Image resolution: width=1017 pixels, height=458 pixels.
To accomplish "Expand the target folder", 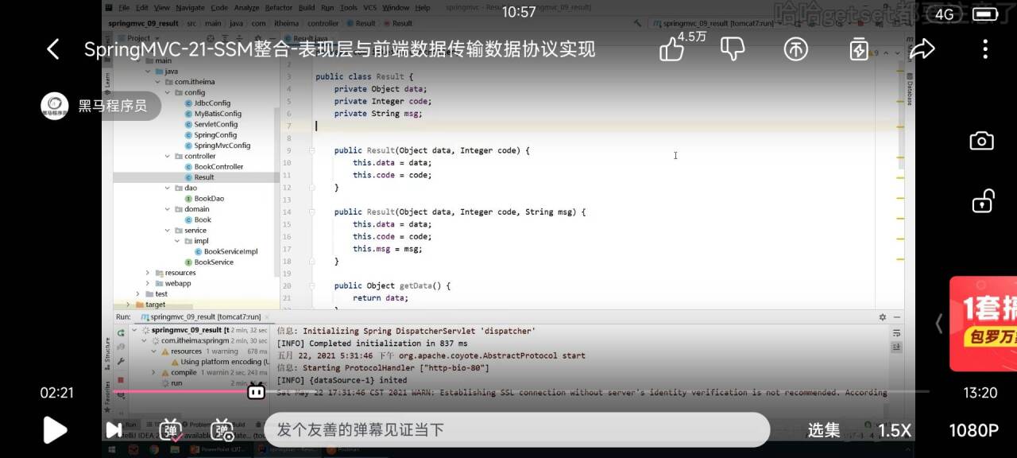I will (128, 305).
